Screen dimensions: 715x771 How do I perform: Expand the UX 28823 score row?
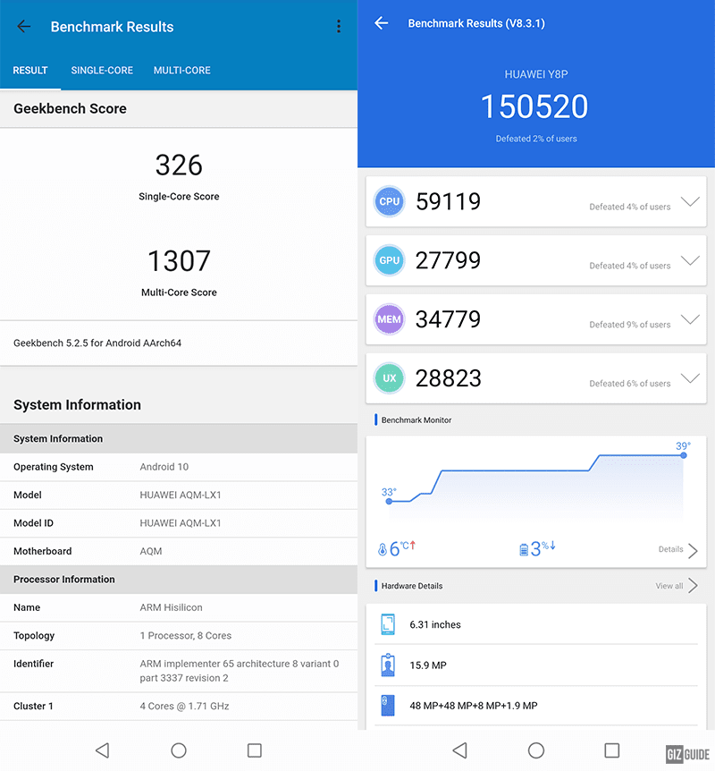click(x=690, y=378)
